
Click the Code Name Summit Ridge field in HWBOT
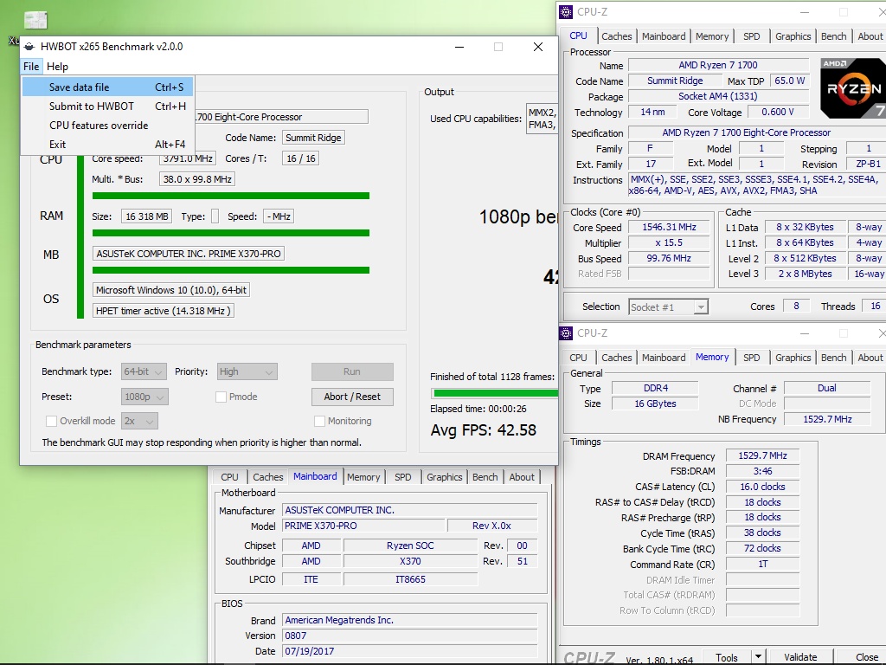[313, 138]
